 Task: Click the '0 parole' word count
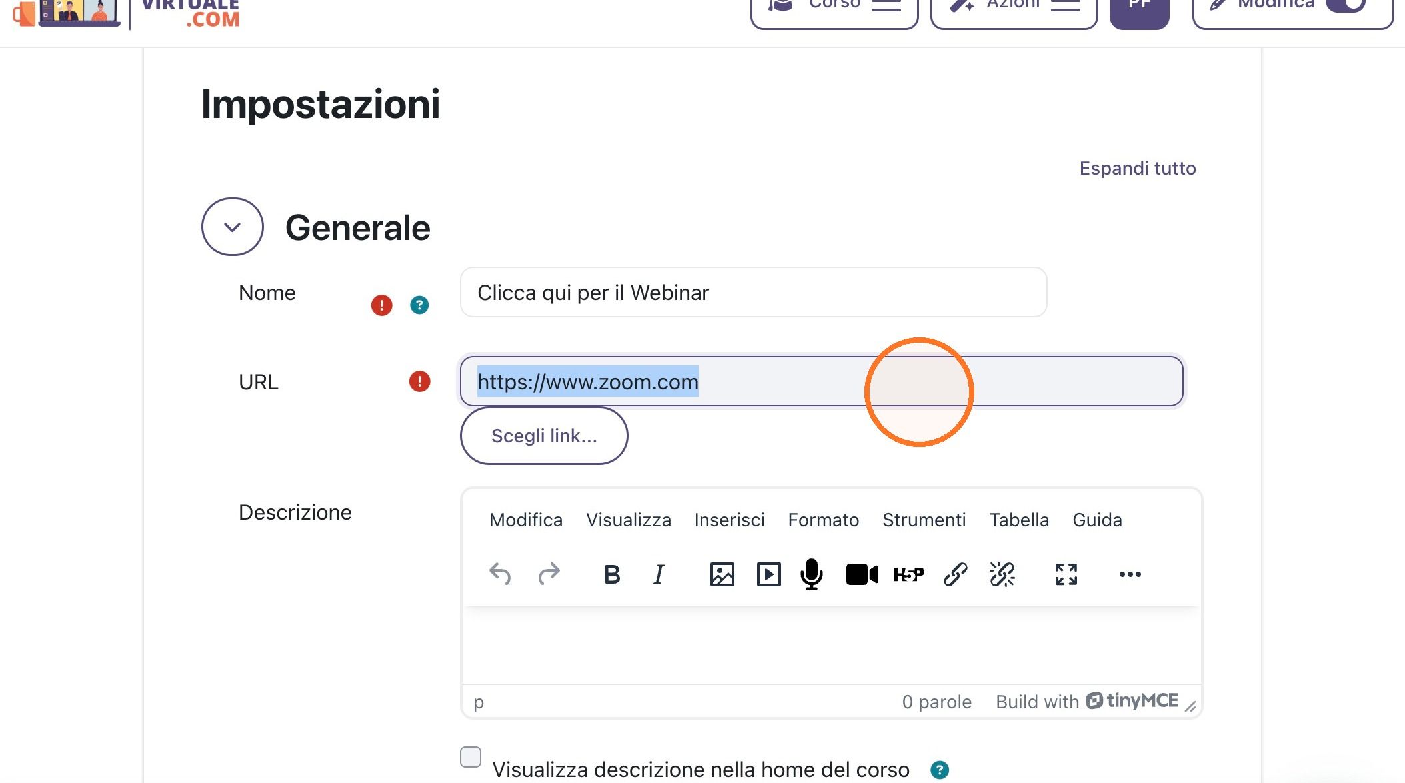(936, 702)
